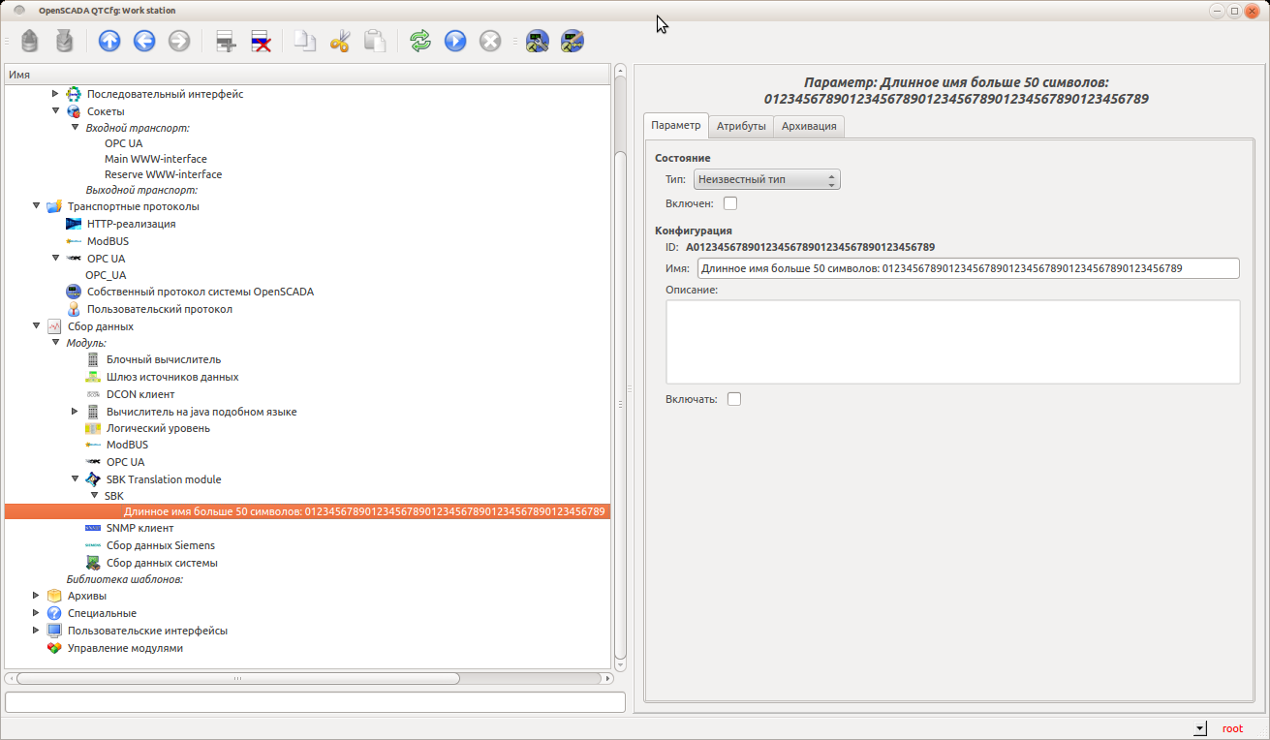Go back using the blue left arrow

(144, 41)
